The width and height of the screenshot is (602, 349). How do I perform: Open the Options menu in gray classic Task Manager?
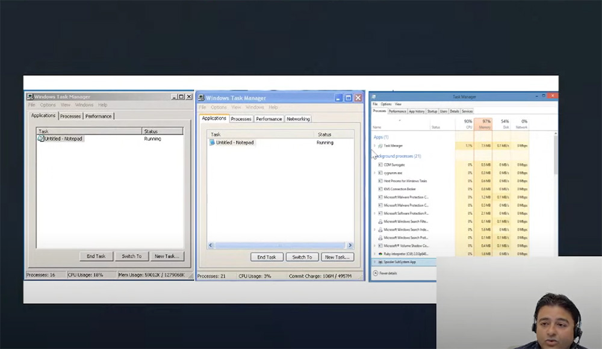(x=48, y=105)
